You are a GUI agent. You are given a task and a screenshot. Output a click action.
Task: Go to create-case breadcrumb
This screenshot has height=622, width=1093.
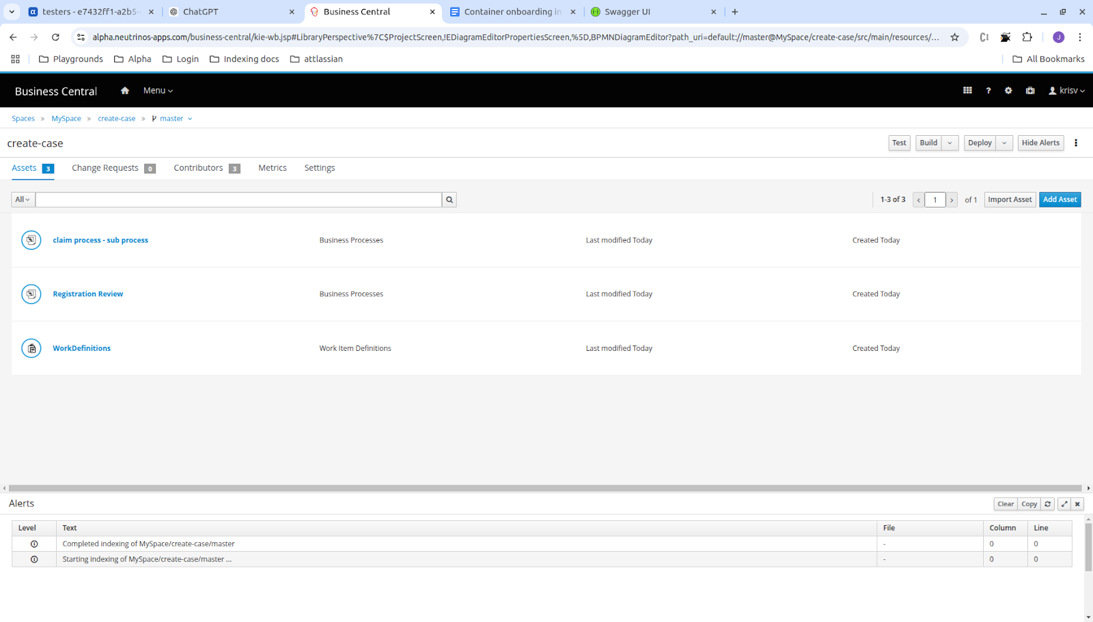[117, 119]
